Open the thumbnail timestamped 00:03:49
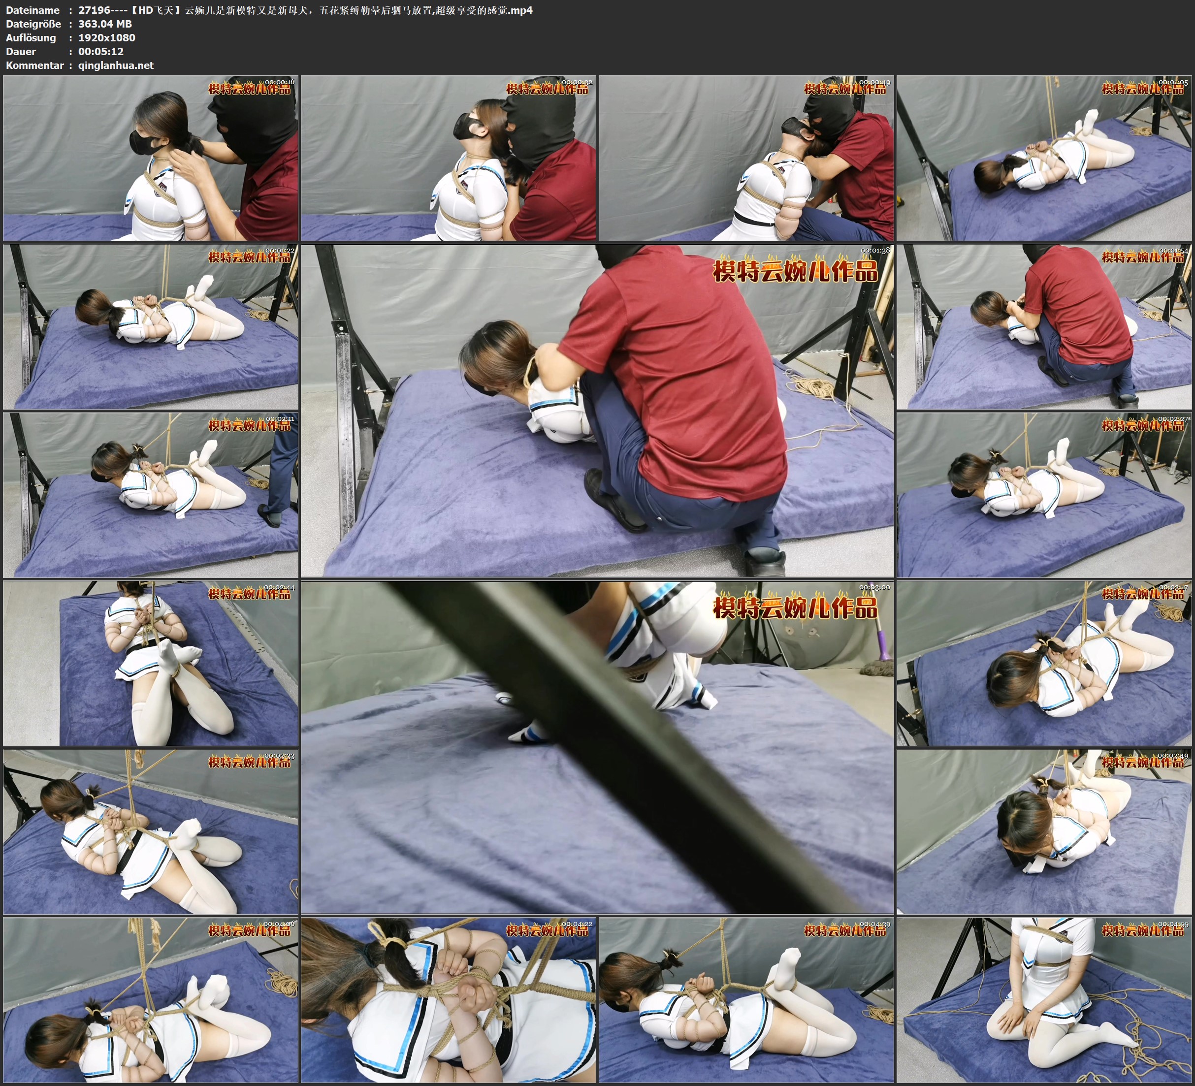 click(1044, 831)
